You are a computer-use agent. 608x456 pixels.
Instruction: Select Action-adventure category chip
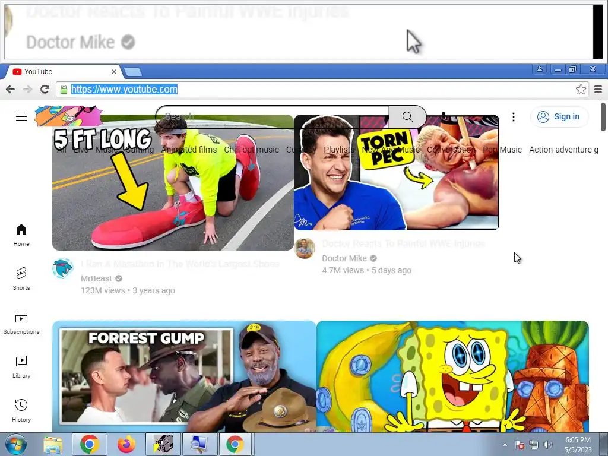563,150
